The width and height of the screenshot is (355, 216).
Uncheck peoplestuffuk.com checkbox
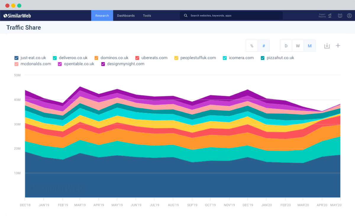176,58
